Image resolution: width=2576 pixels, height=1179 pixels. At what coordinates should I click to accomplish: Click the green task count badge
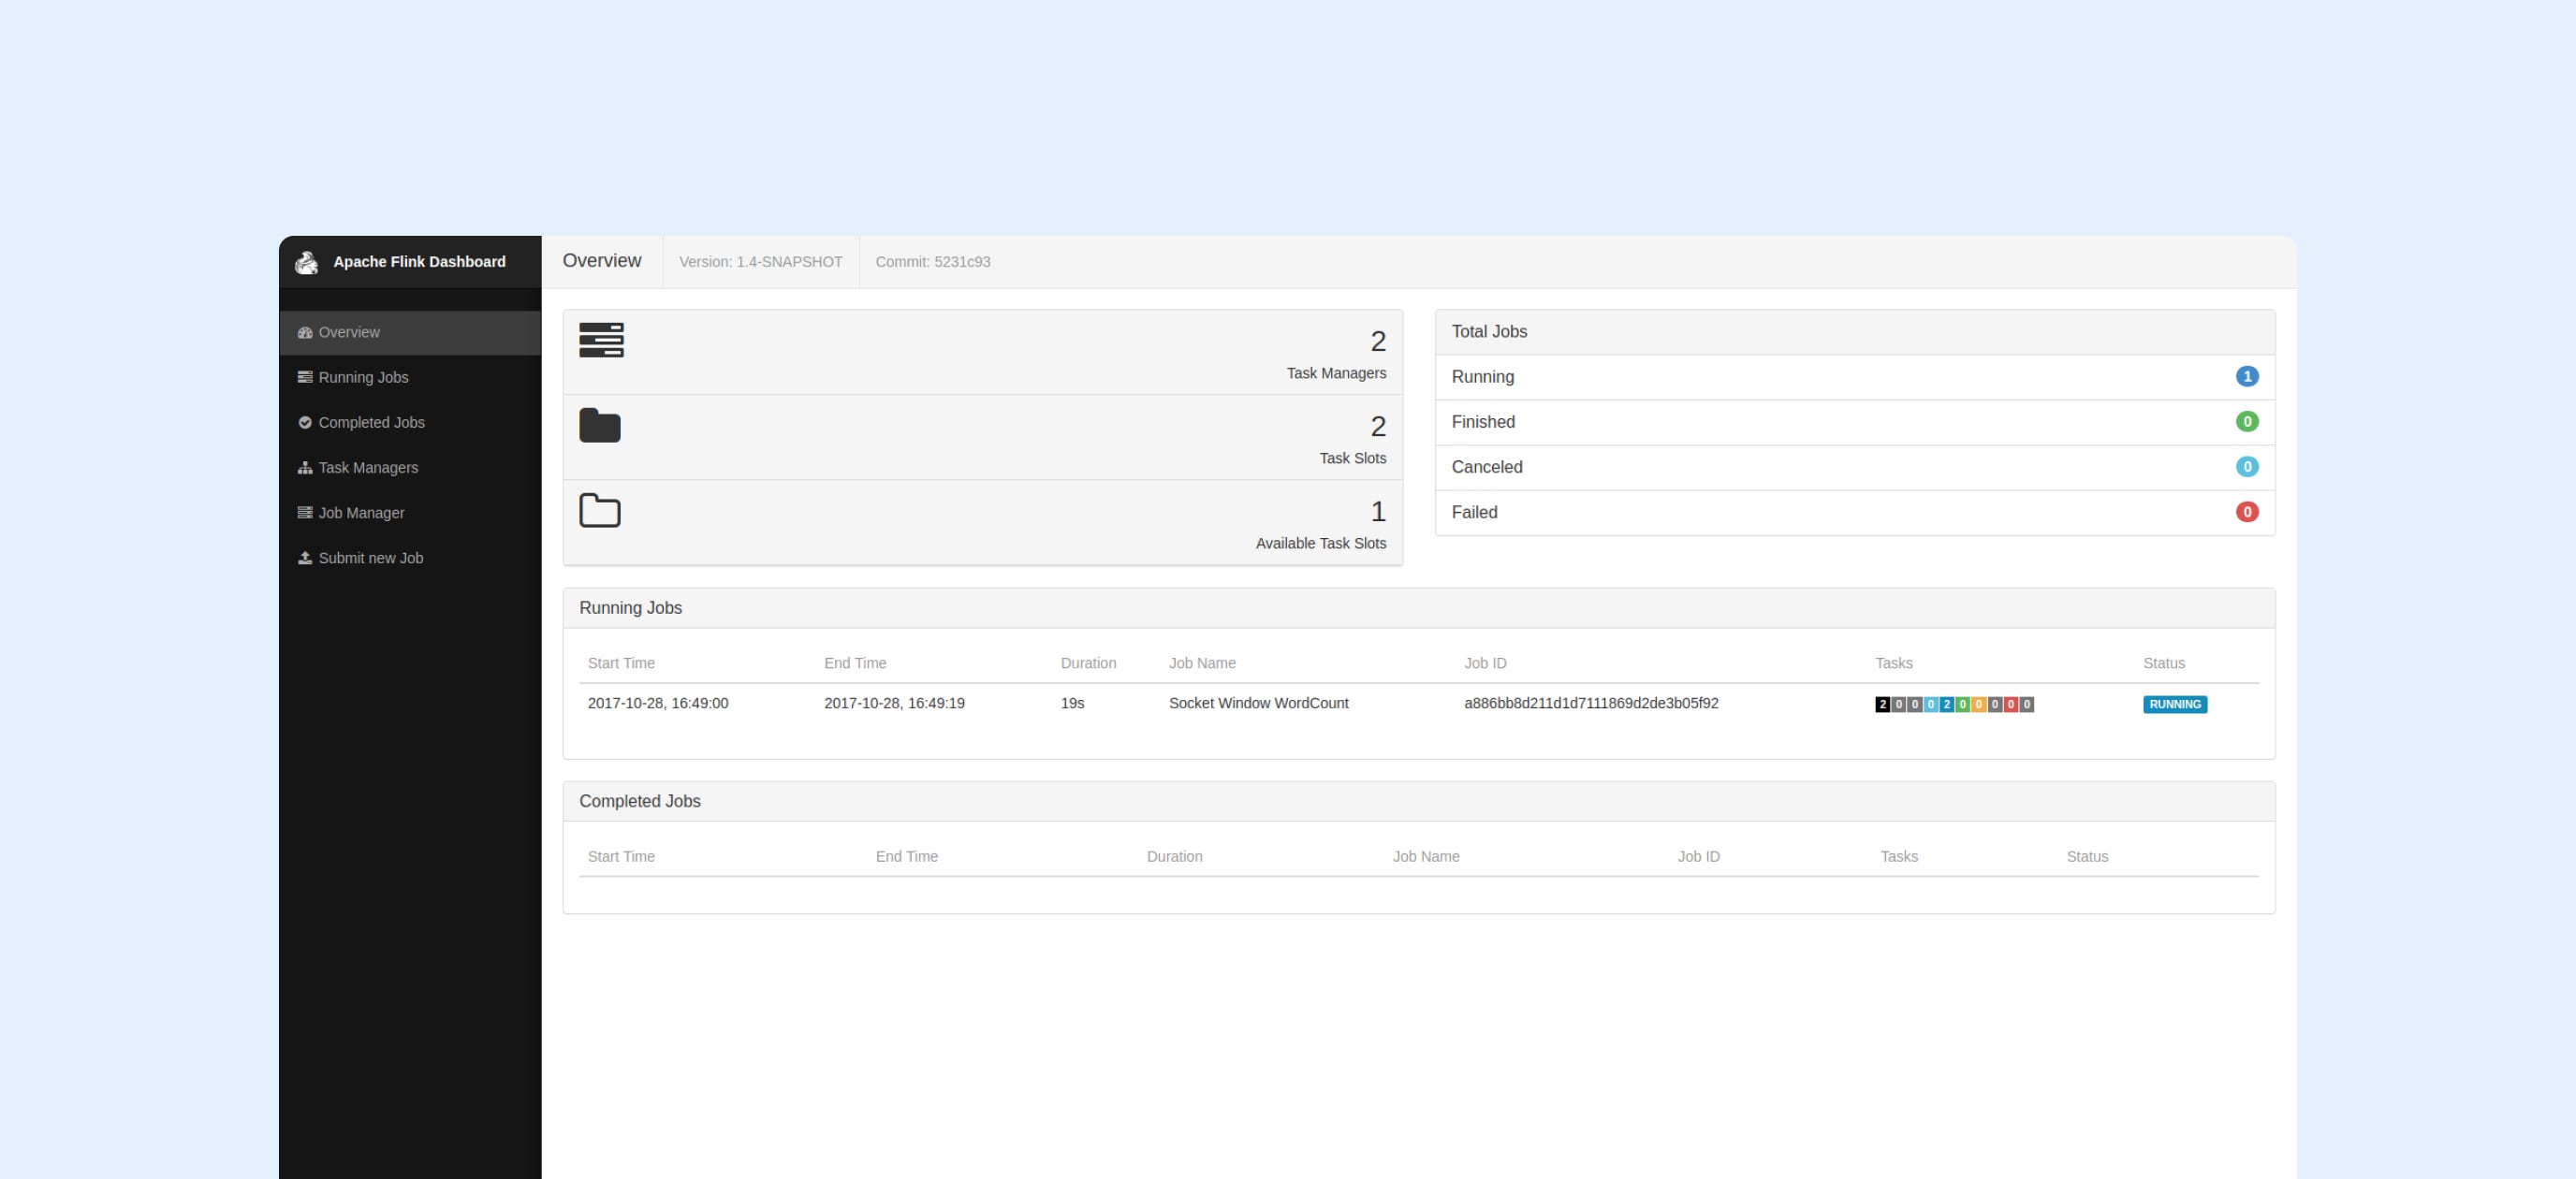(x=1963, y=704)
